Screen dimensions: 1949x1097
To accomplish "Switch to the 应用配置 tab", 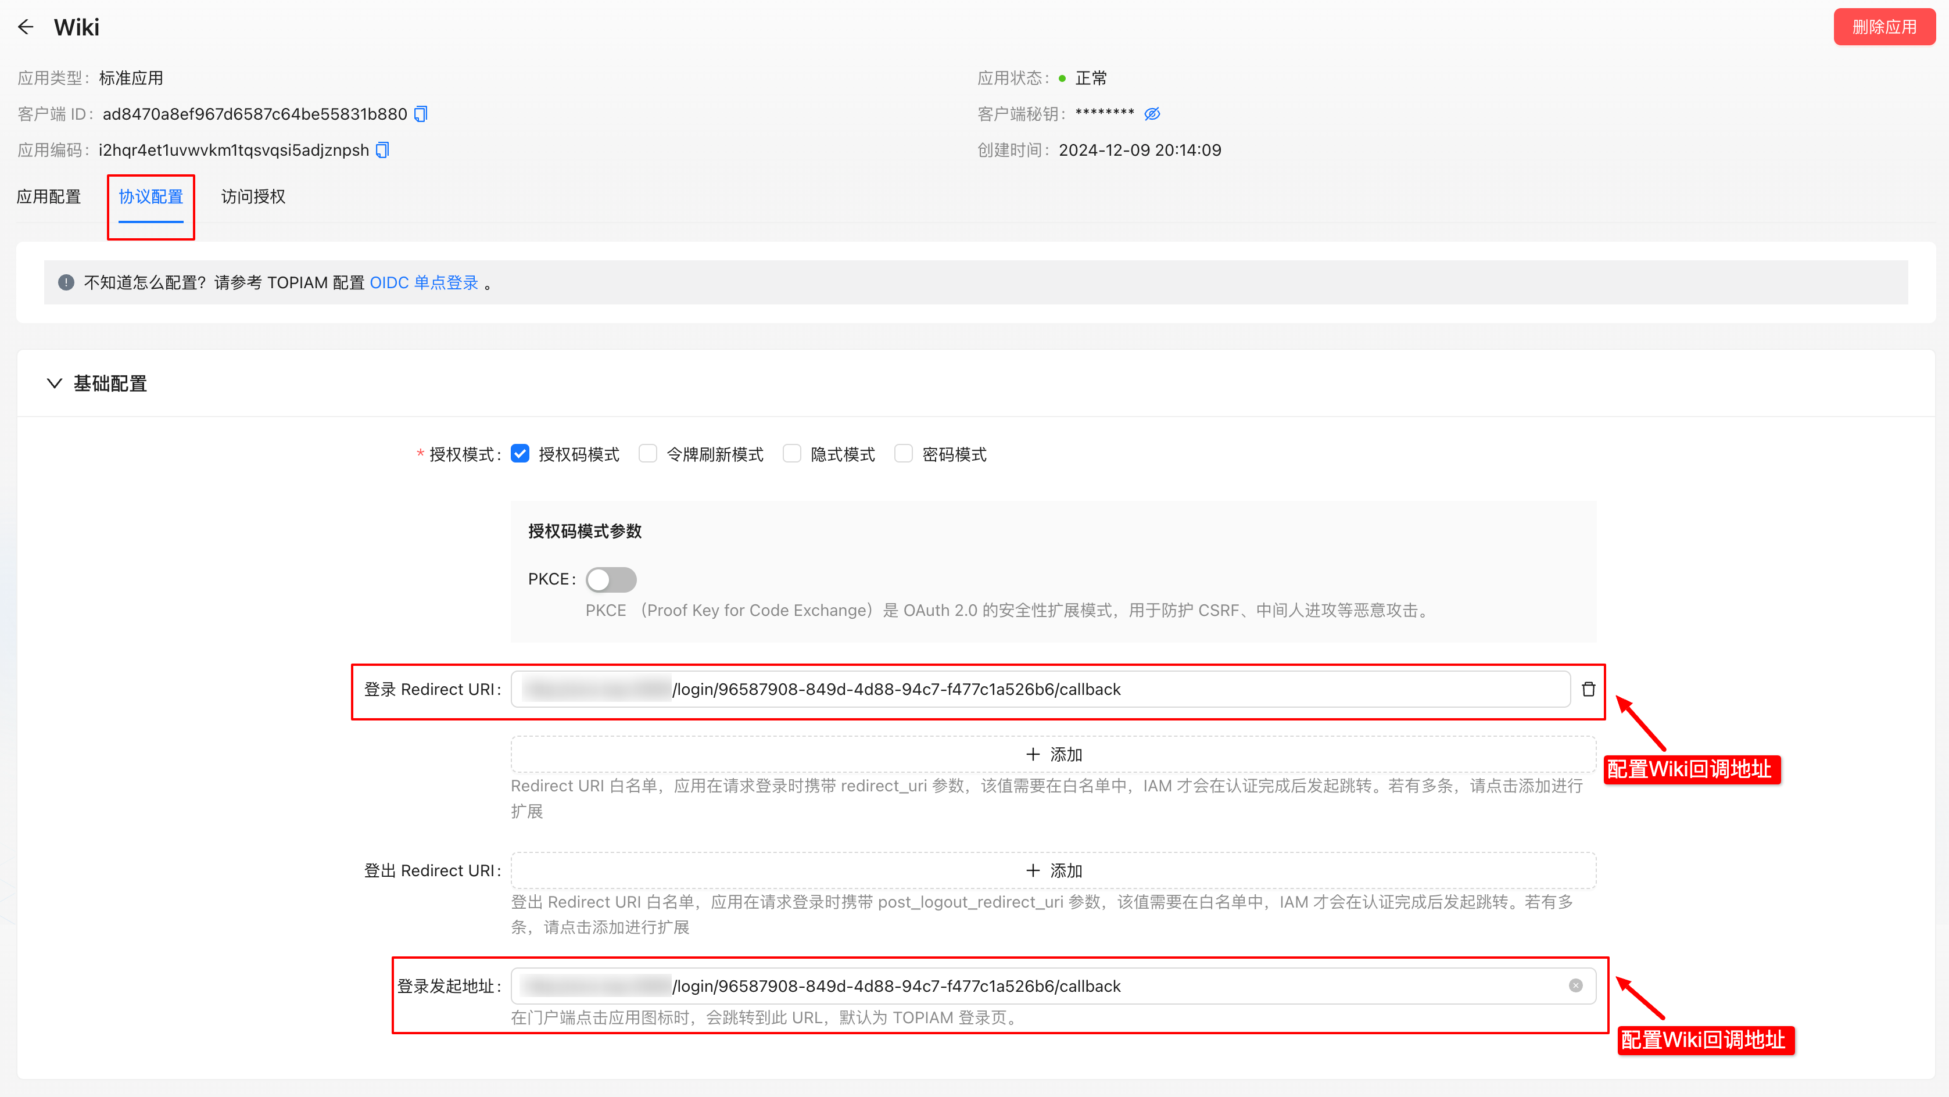I will (49, 197).
